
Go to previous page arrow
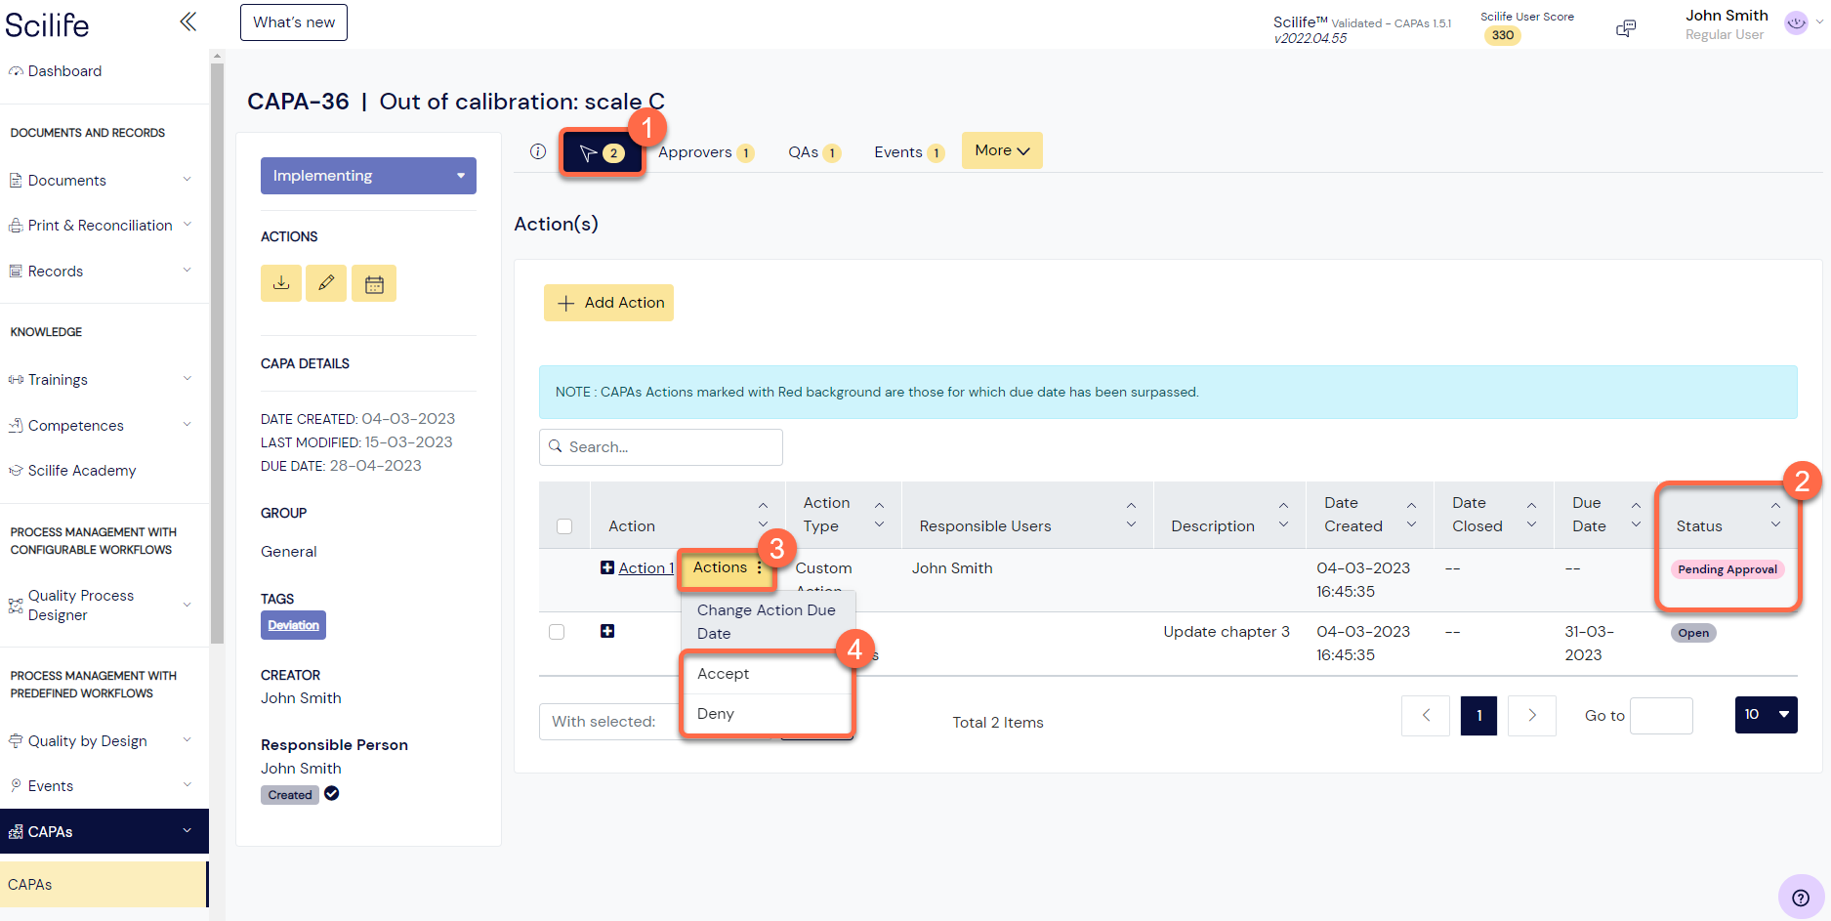(x=1426, y=715)
